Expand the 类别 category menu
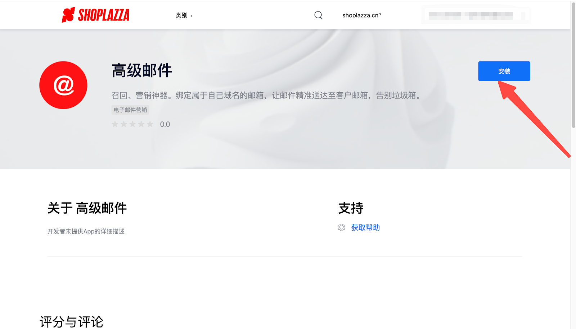This screenshot has height=329, width=576. click(184, 15)
